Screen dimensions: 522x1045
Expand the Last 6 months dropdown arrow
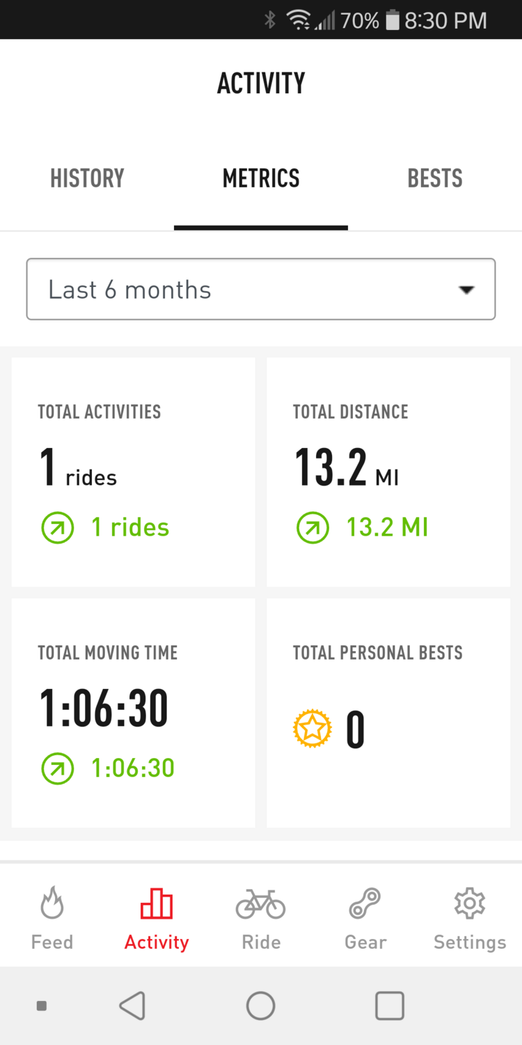(466, 290)
